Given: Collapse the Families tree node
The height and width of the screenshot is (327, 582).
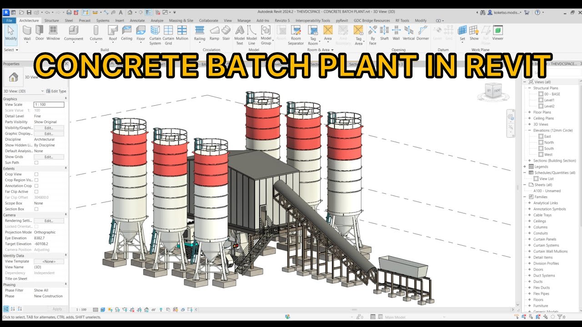Looking at the screenshot, I should 525,197.
